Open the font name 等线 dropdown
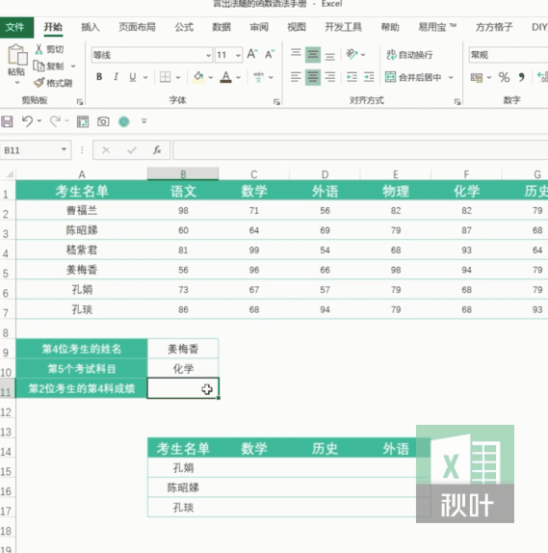Image resolution: width=548 pixels, height=553 pixels. [208, 55]
